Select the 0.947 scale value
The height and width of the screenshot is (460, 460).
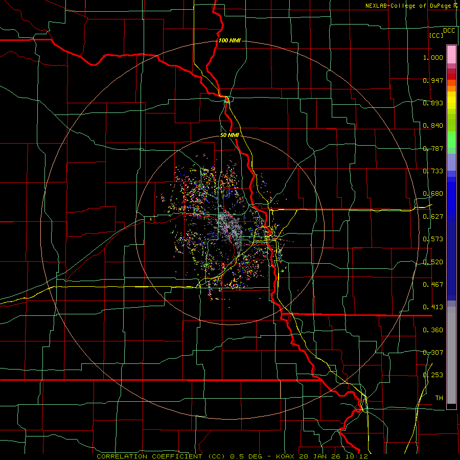[433, 80]
